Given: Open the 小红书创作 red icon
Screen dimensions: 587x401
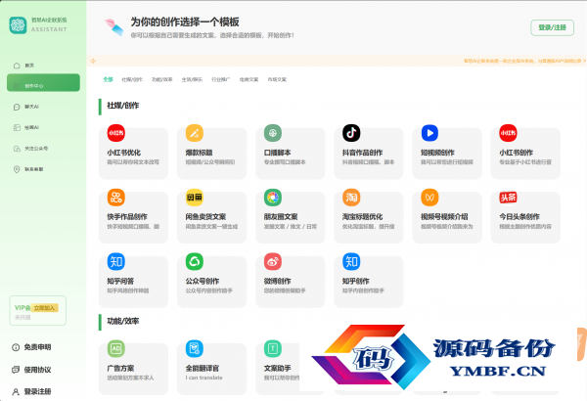Looking at the screenshot, I should pyautogui.click(x=508, y=133).
